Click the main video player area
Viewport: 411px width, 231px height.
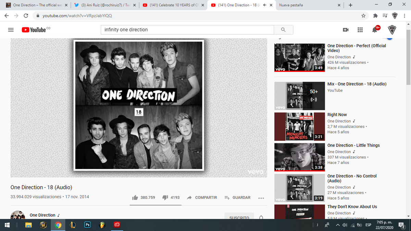point(139,108)
